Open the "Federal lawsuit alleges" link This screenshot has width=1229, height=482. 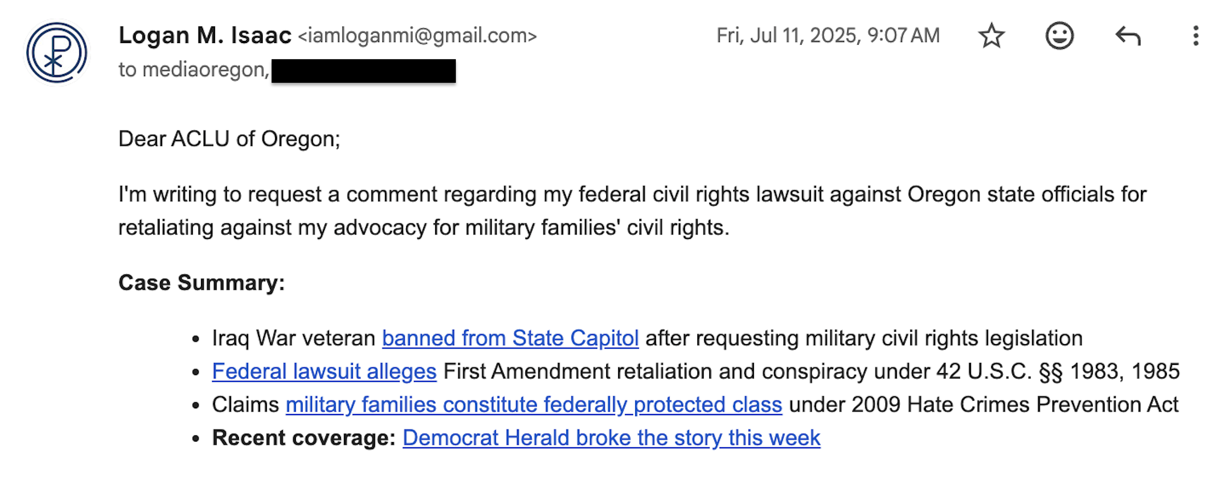coord(324,372)
